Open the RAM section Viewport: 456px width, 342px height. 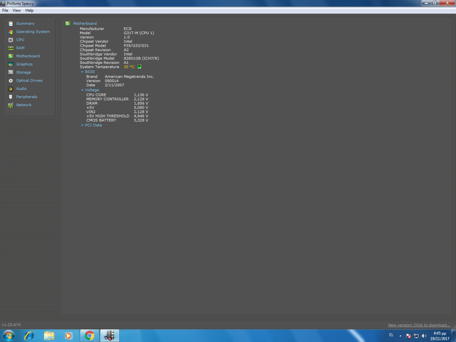click(20, 48)
